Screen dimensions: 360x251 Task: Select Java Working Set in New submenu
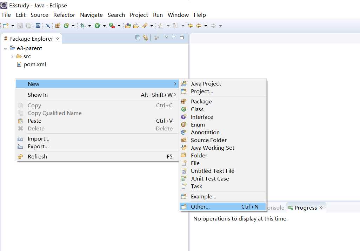point(223,148)
